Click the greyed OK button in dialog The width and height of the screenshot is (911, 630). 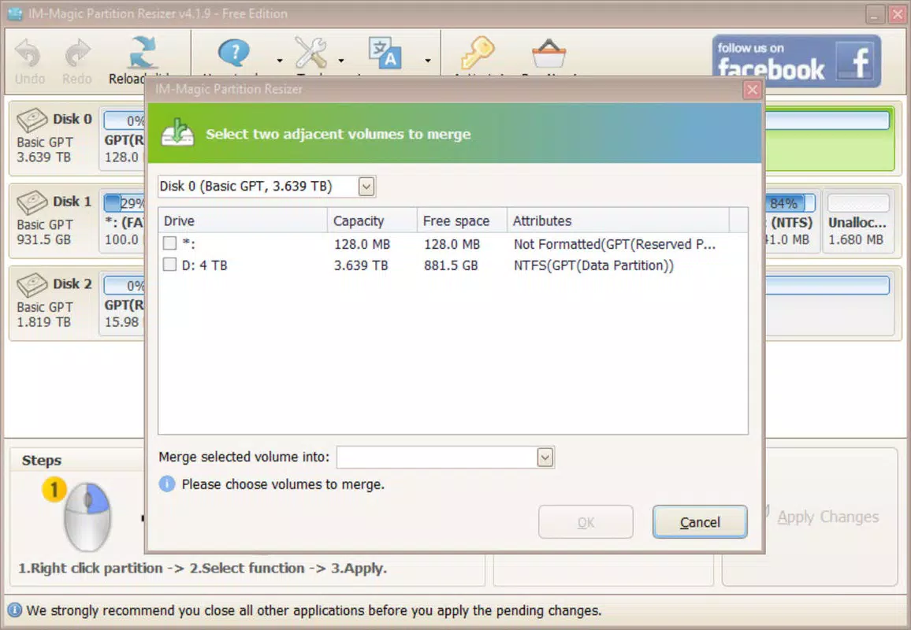point(586,522)
